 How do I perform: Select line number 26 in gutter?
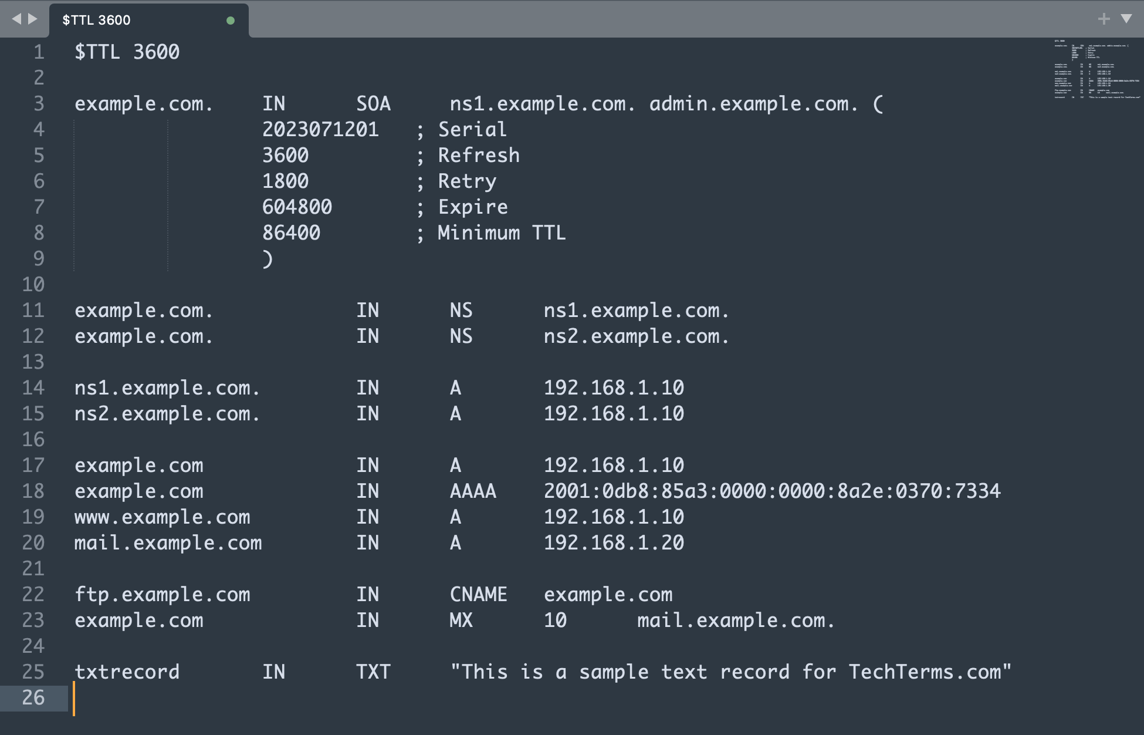[x=33, y=697]
